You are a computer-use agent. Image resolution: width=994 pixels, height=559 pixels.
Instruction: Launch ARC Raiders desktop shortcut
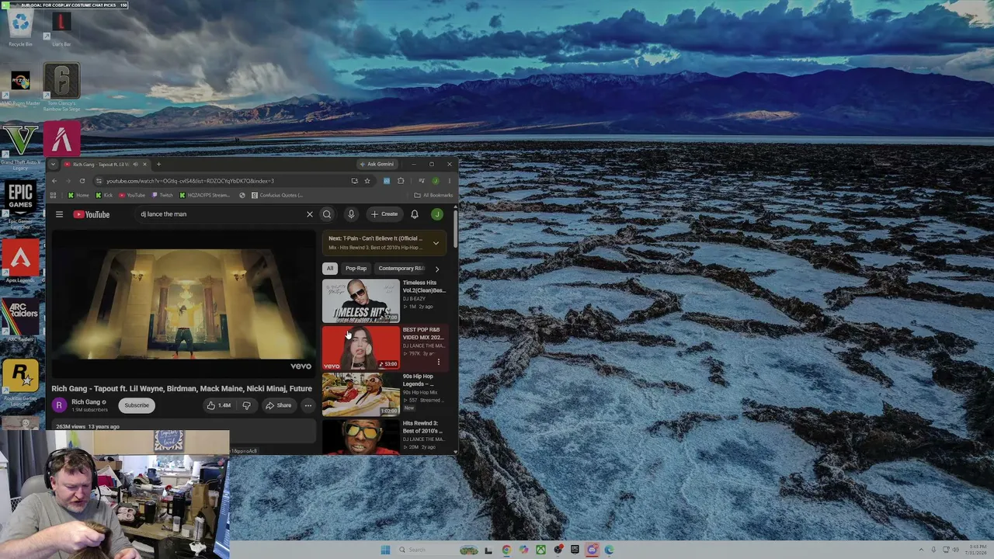(20, 320)
